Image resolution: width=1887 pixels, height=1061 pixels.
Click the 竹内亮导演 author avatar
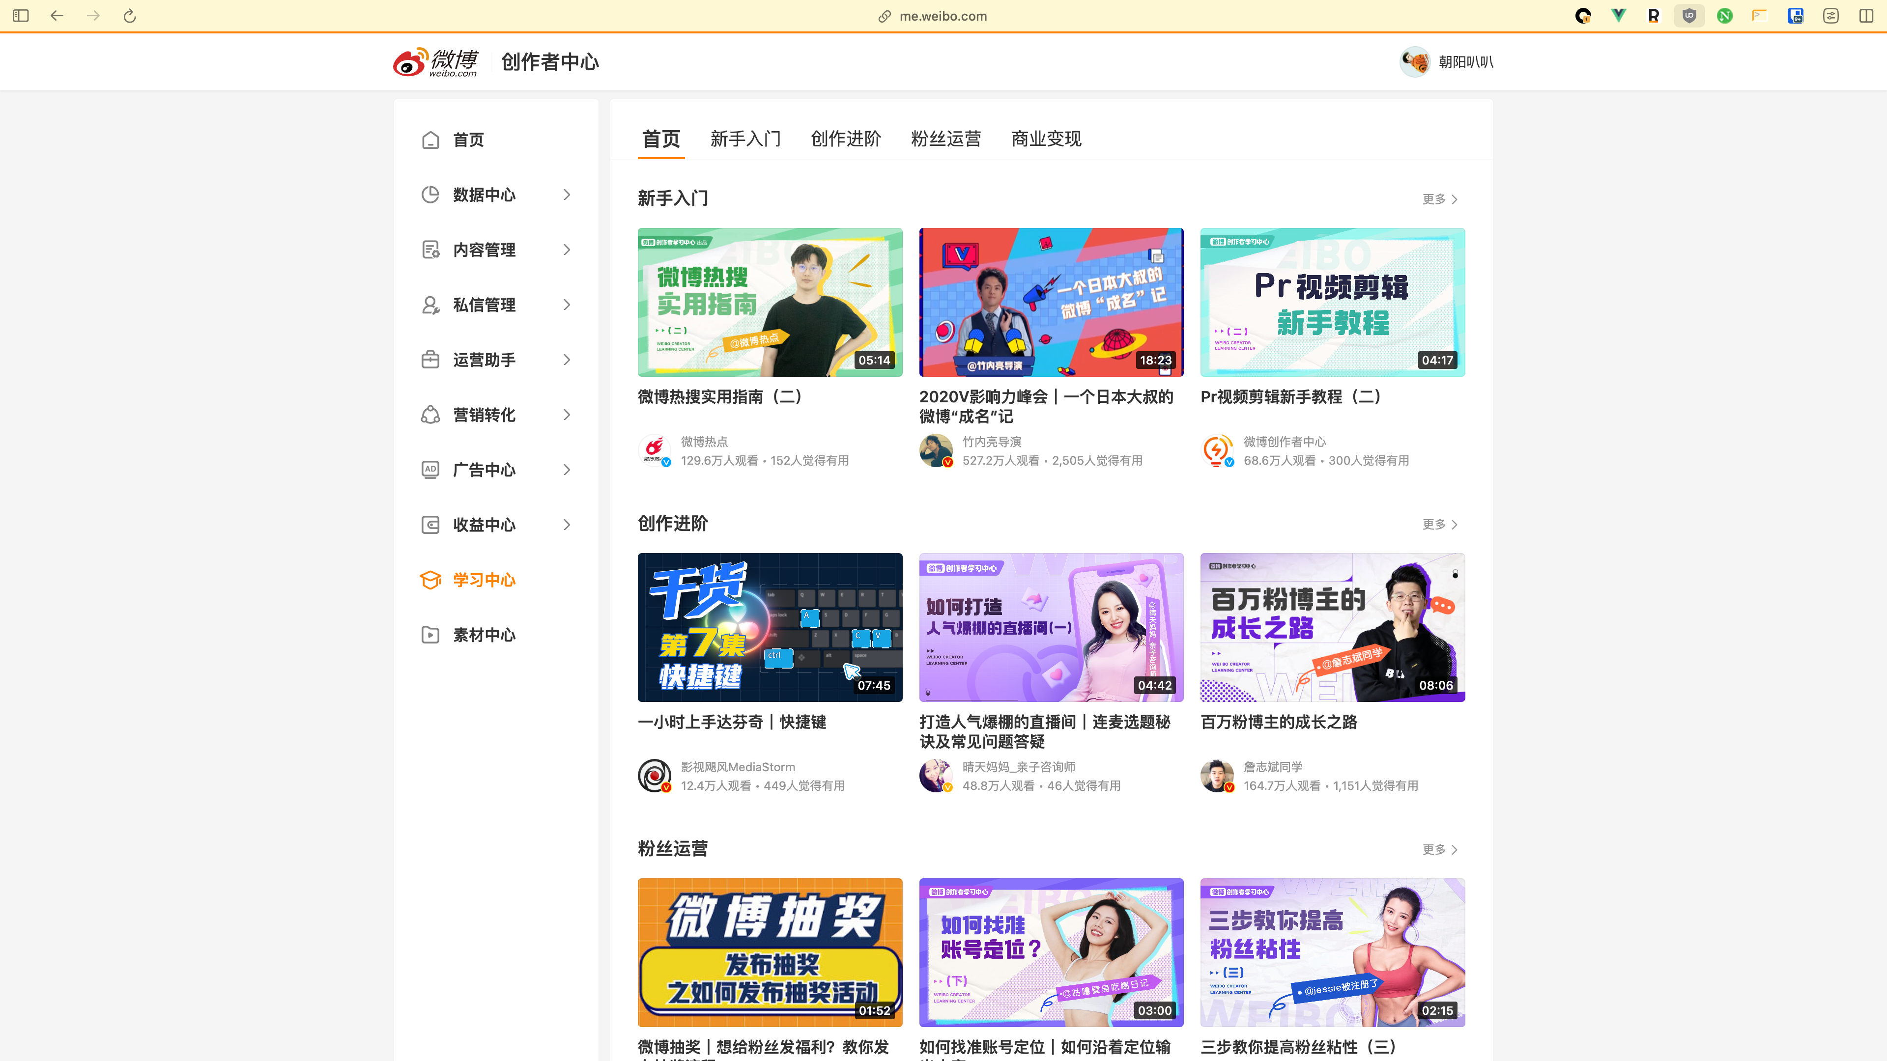936,450
